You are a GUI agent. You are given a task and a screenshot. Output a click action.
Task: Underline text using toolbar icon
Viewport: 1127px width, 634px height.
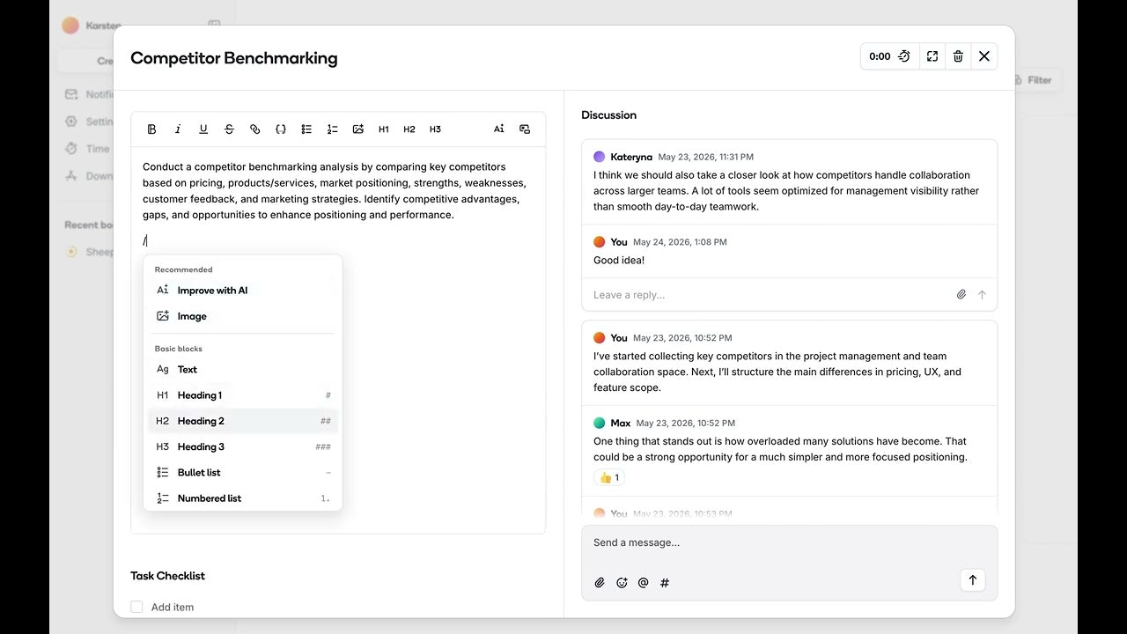[x=203, y=129]
